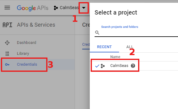Screen dimensions: 178x109
Task: Open the Dashboard page
Action: pyautogui.click(x=27, y=43)
